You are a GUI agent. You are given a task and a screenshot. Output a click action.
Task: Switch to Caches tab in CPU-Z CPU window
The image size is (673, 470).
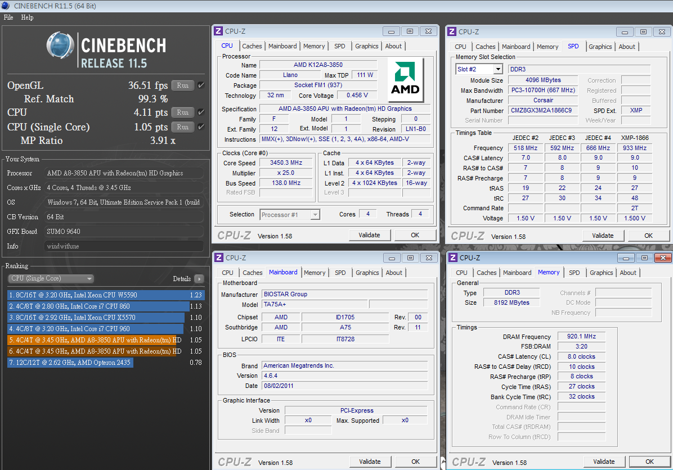(x=252, y=46)
